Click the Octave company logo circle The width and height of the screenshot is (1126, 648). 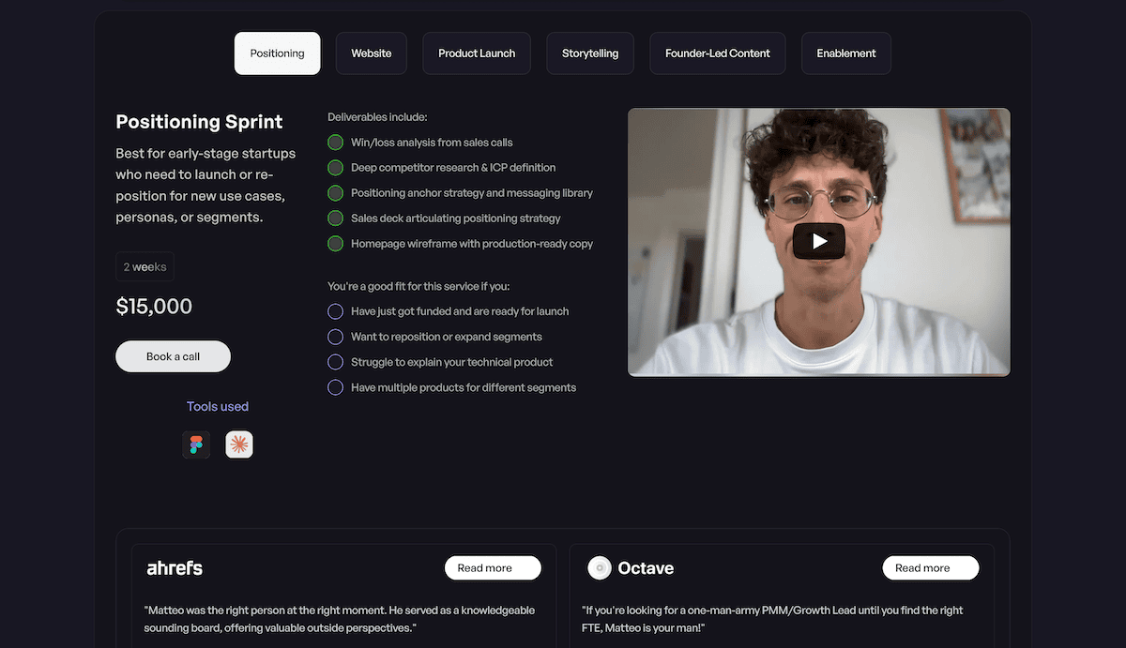tap(600, 567)
